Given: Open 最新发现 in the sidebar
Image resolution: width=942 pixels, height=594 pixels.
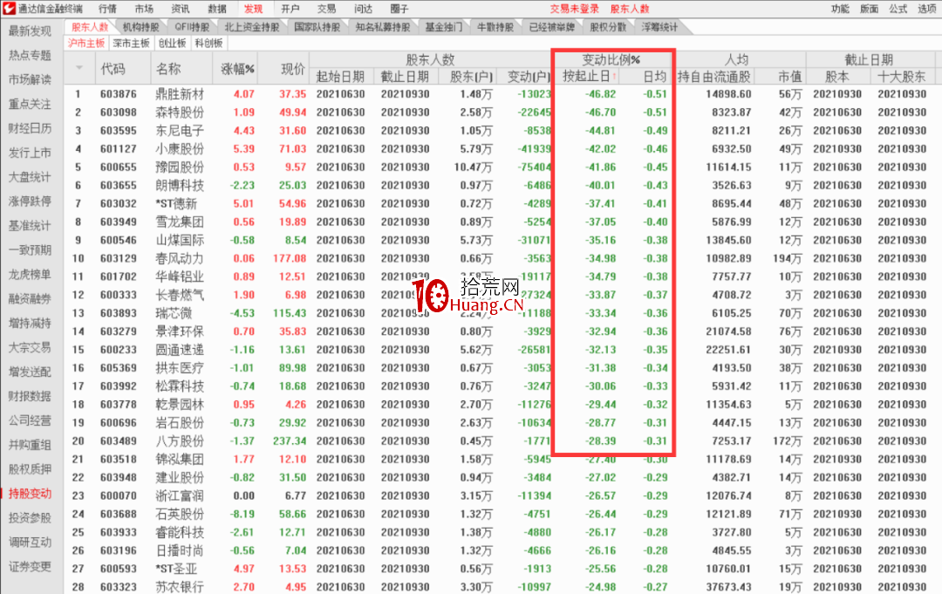Looking at the screenshot, I should (30, 31).
